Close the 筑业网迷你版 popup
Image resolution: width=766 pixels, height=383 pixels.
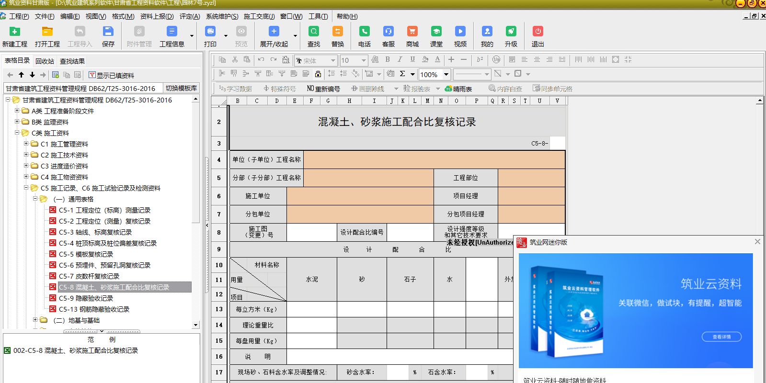(757, 242)
